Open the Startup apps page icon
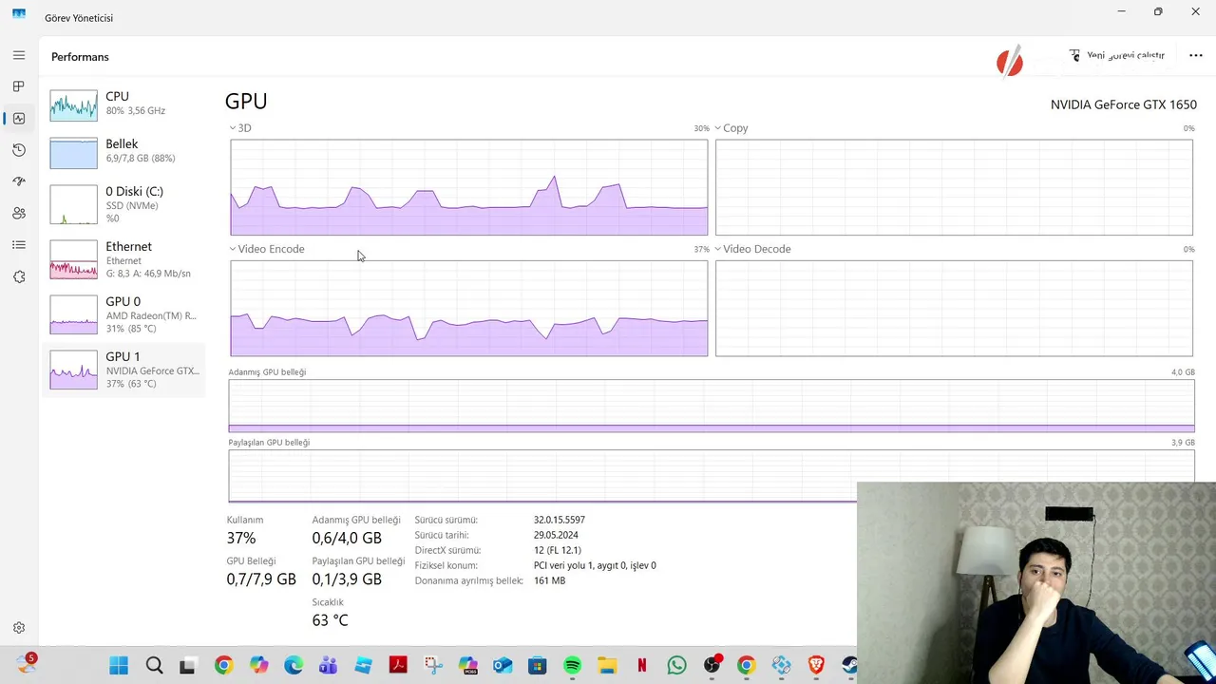The height and width of the screenshot is (684, 1216). pyautogui.click(x=19, y=181)
